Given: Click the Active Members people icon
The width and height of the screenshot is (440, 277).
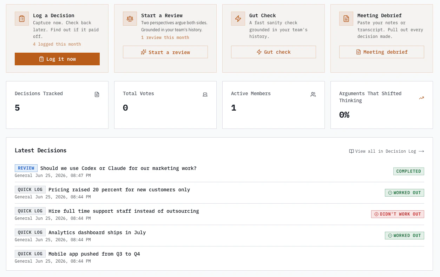Looking at the screenshot, I should pos(313,94).
